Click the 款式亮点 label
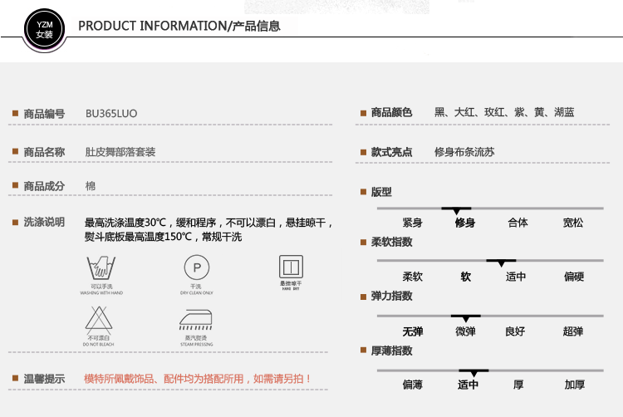Image resolution: width=623 pixels, height=417 pixels. tap(391, 152)
